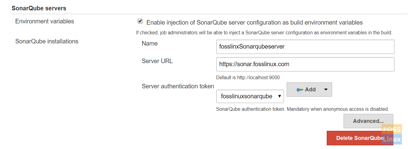Open the fosslinuxsonarqube token dropdown
The height and width of the screenshot is (149, 408).
(x=250, y=97)
